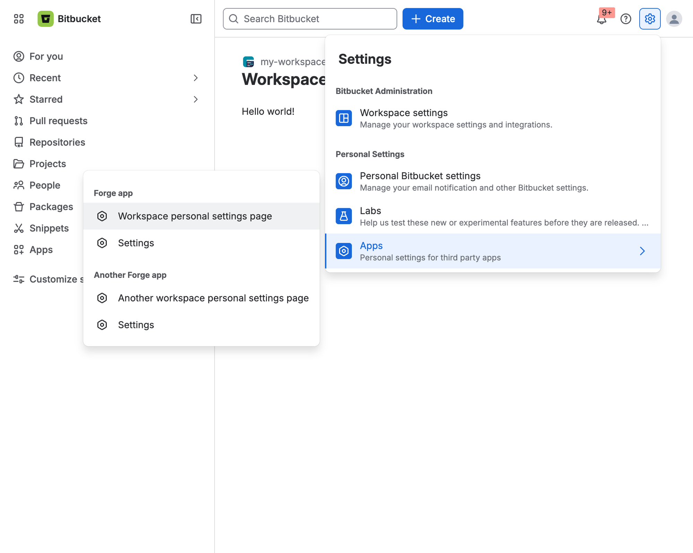Click the Workspace settings blue icon
The image size is (693, 553).
[344, 118]
